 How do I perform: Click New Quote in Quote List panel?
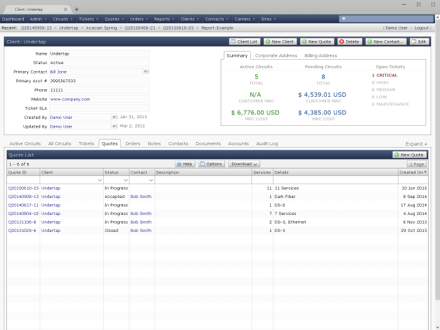[409, 155]
